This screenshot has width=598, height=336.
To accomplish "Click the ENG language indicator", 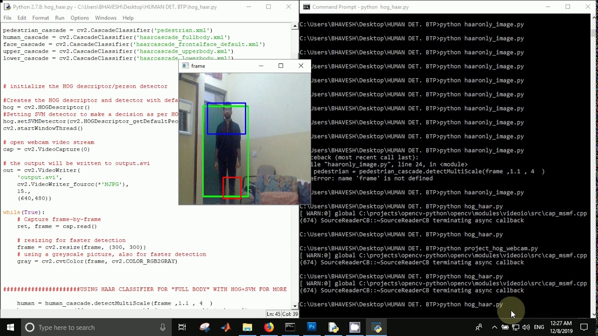I will tap(539, 328).
